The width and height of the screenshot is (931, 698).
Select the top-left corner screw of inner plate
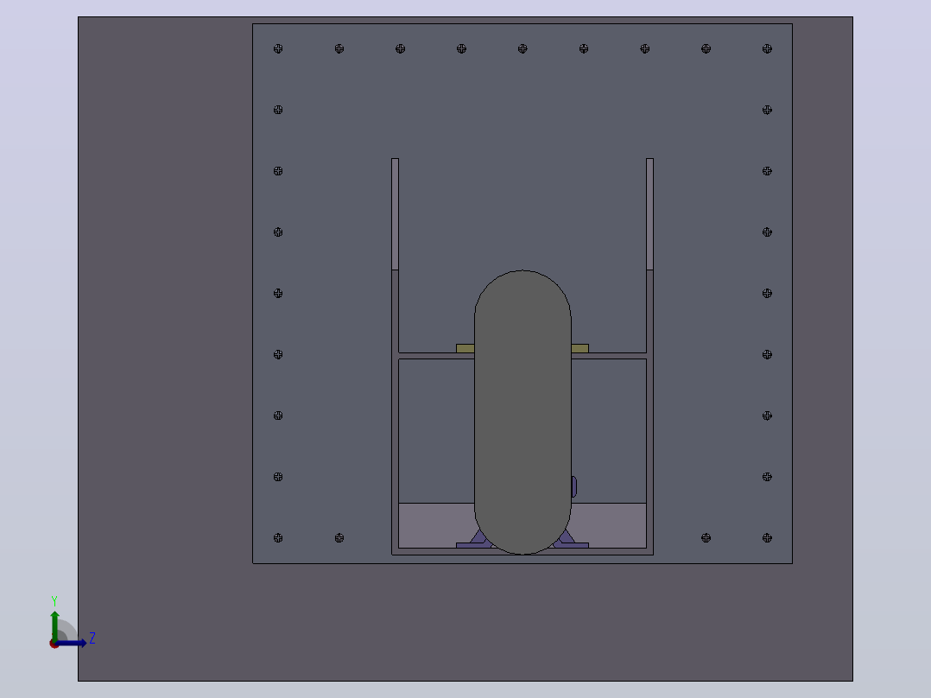click(278, 48)
